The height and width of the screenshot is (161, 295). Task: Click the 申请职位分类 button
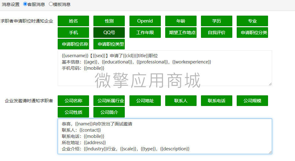(252, 33)
